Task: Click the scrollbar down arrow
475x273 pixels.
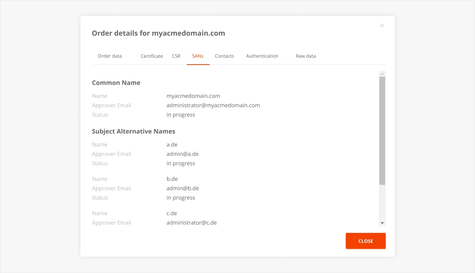Action: pyautogui.click(x=382, y=223)
